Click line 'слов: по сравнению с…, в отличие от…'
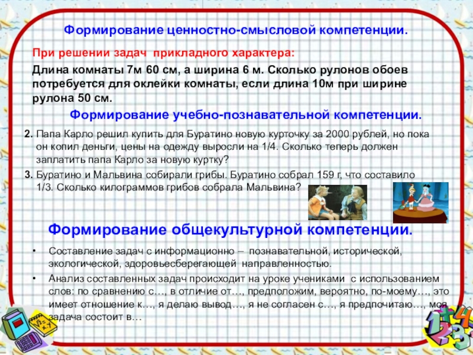The height and width of the screenshot is (355, 473). point(249,292)
